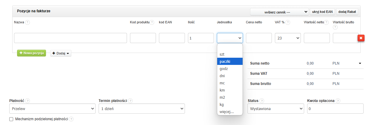366x125 pixels.
Task: Enable Mechanizm podzielonej płatności checkbox
Action: tap(11, 119)
